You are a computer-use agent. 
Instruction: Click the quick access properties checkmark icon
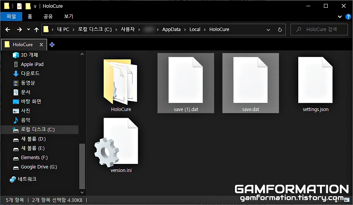click(x=19, y=6)
